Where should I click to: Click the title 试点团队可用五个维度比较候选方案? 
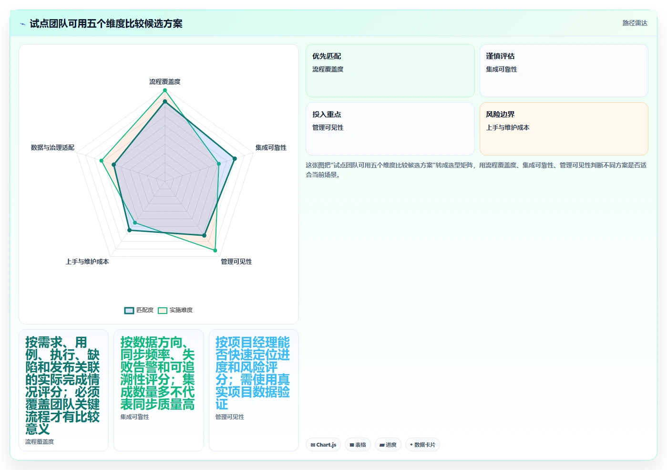(106, 24)
